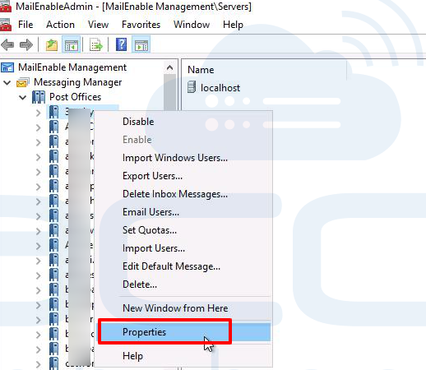Click the Name column header

point(201,70)
